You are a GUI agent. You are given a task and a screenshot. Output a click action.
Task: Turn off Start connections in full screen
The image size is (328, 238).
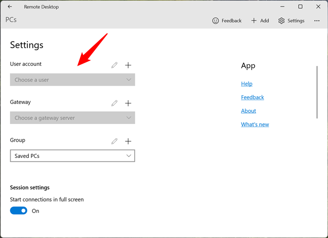19,211
